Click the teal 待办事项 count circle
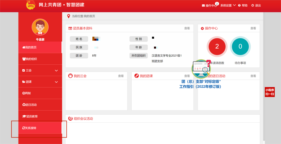281x144 pixels. tap(240, 46)
